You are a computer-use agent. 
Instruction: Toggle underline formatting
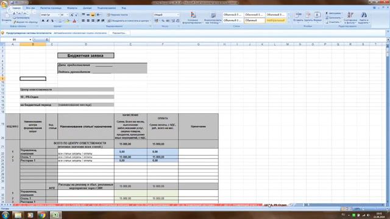coord(52,21)
